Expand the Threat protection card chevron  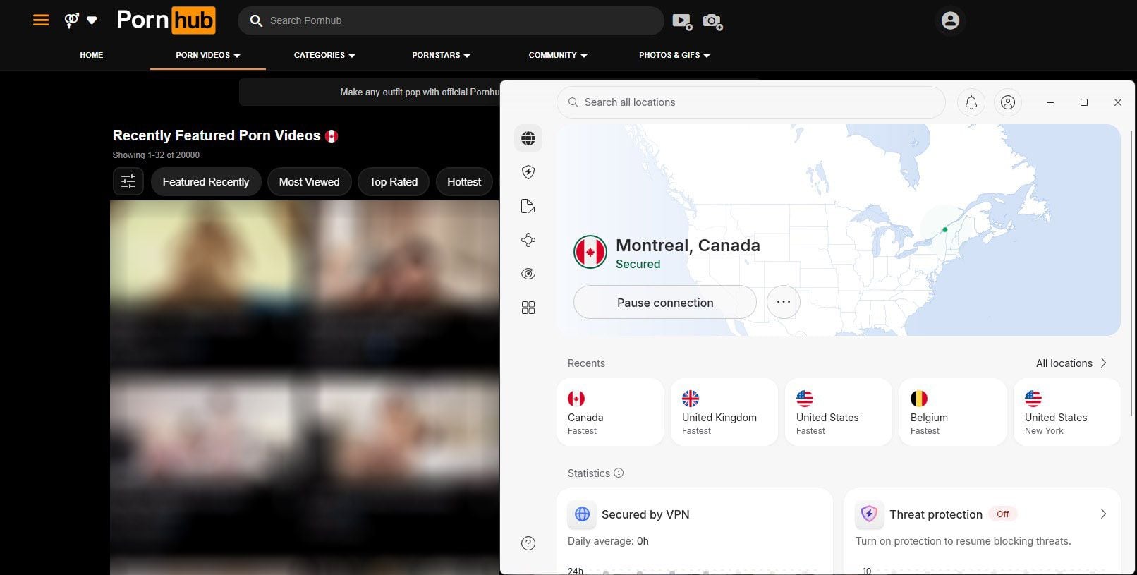pyautogui.click(x=1104, y=514)
